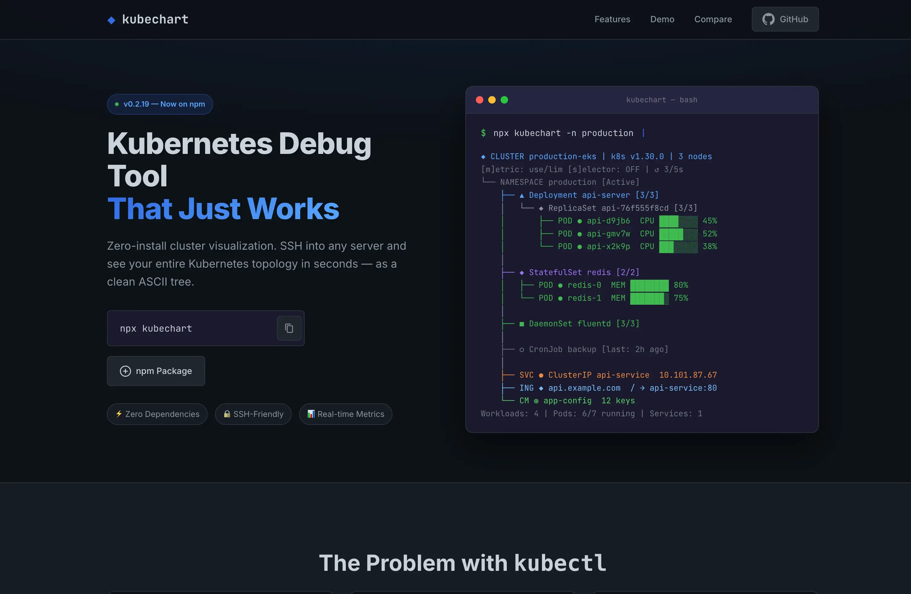
Task: Select the Deployment api-server row
Action: (x=580, y=195)
